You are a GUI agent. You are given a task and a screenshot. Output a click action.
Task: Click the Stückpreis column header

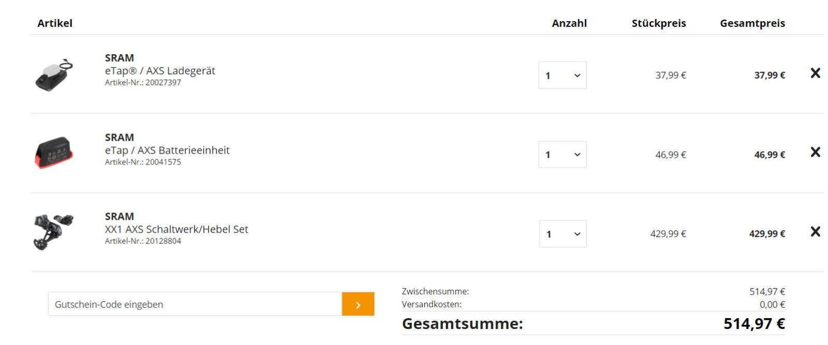pyautogui.click(x=658, y=23)
